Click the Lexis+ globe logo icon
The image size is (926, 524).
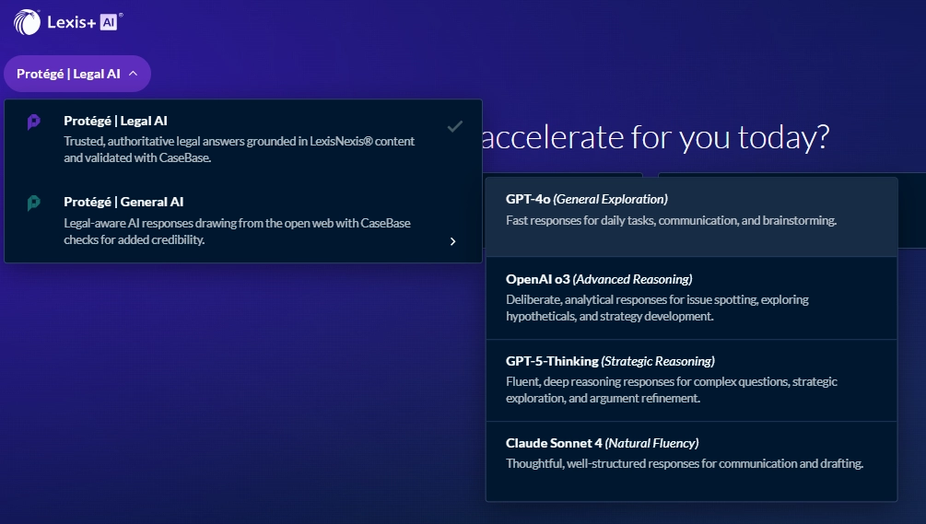(27, 22)
